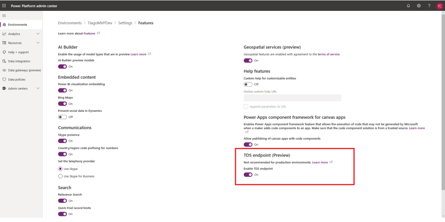Select Use Skype for Business radio button
The height and width of the screenshot is (222, 445).
coord(60,176)
